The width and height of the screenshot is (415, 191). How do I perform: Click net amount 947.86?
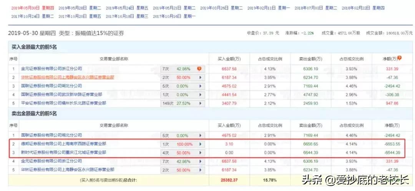coord(392,103)
